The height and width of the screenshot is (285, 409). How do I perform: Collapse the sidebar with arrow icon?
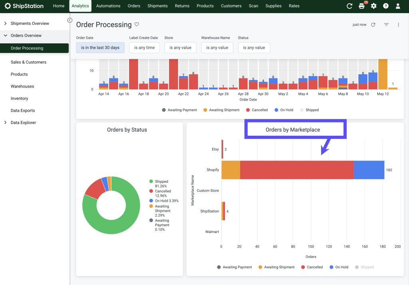pos(69,20)
